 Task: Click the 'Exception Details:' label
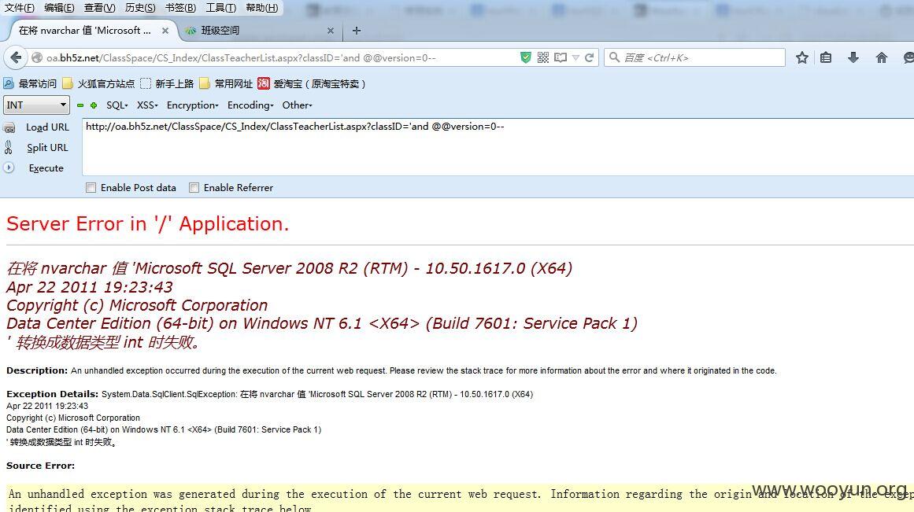pyautogui.click(x=53, y=394)
